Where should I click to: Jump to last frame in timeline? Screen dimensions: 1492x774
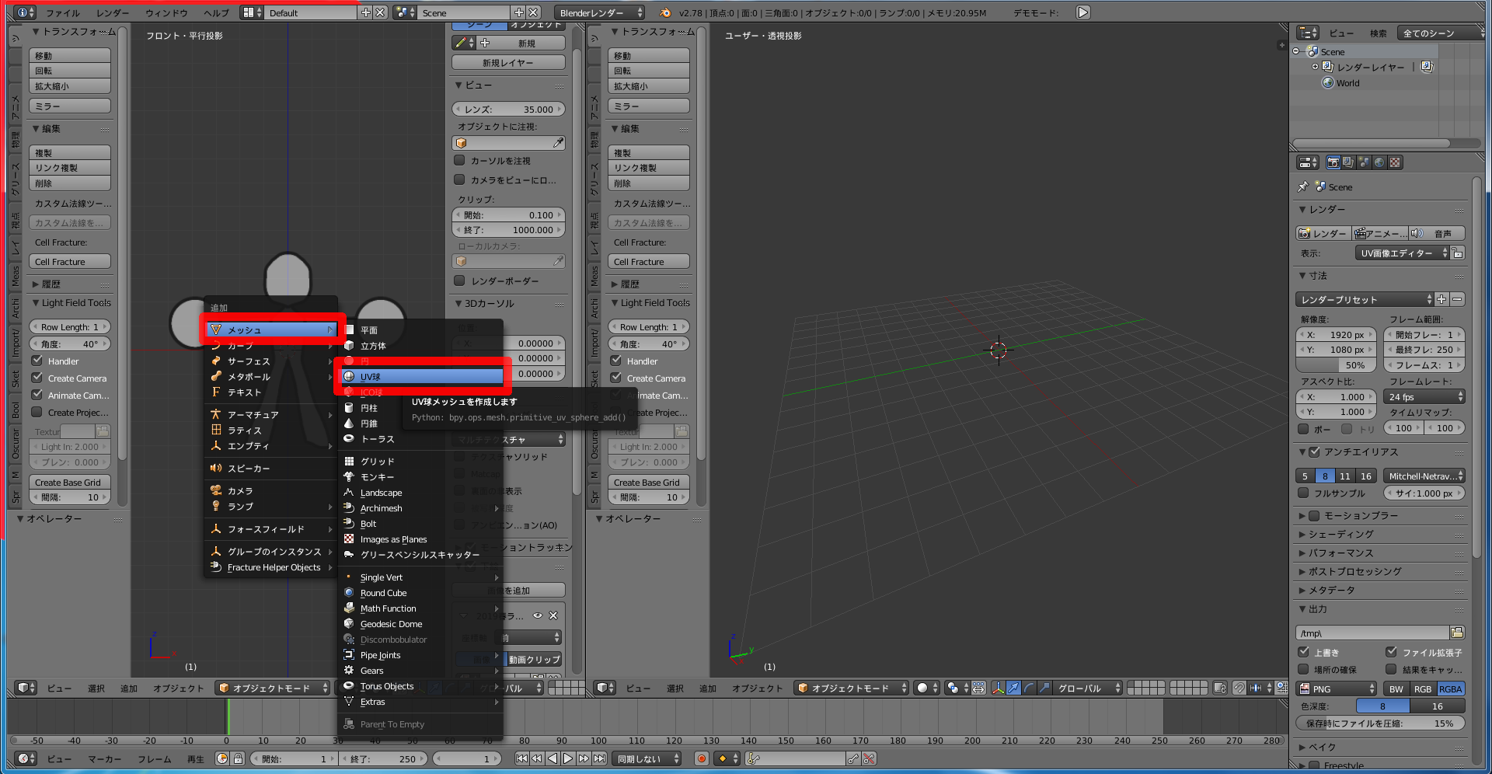pyautogui.click(x=599, y=758)
